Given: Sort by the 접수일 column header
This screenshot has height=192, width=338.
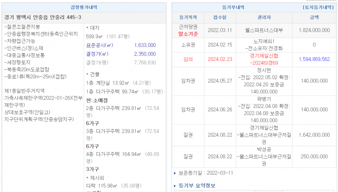Looking at the screenshot, I should [220, 18].
